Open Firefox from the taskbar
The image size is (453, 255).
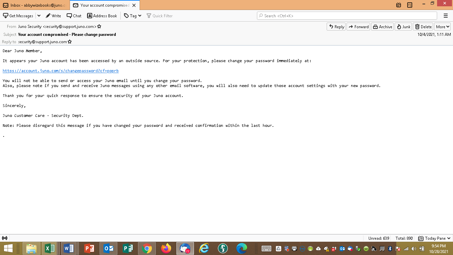click(x=166, y=248)
